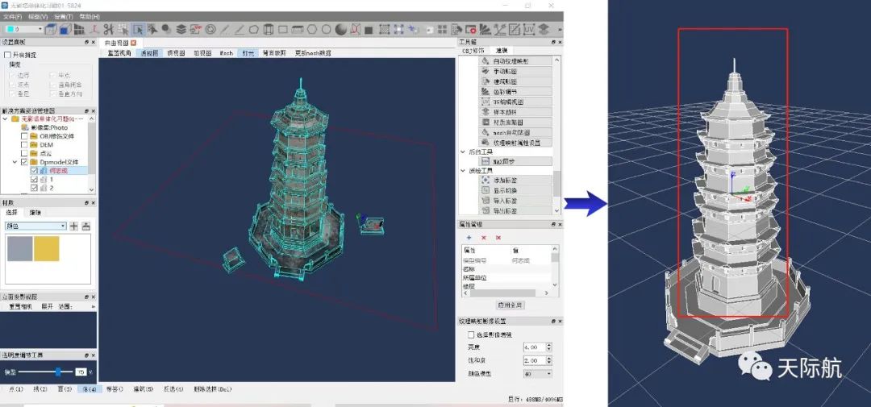Viewport: 871px width, 407px height.
Task: Open the 文件(F) menu
Action: (x=11, y=16)
